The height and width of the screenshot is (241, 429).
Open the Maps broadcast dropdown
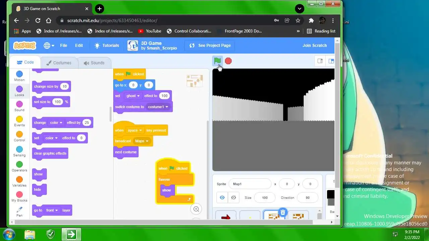pyautogui.click(x=142, y=141)
